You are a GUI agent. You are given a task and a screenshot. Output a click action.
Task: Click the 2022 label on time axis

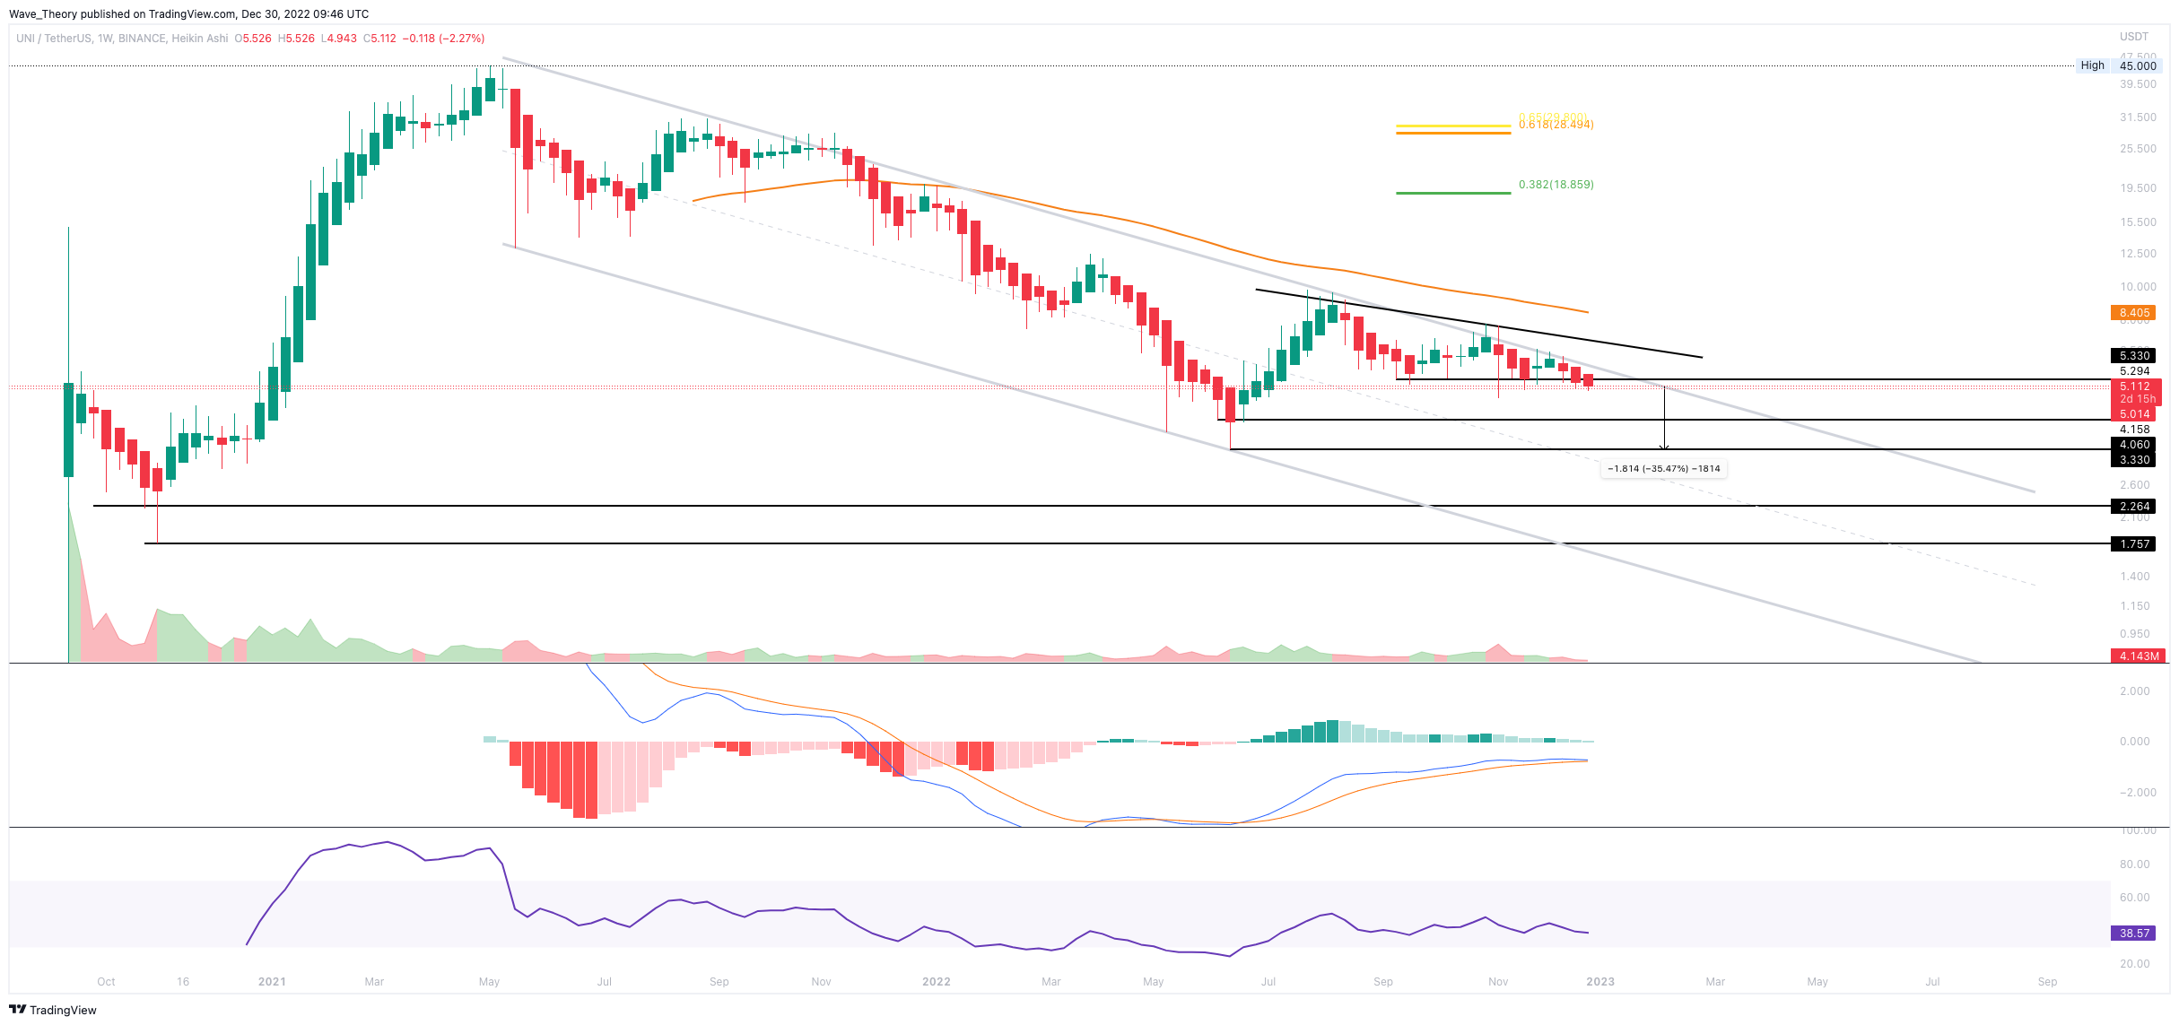[936, 982]
